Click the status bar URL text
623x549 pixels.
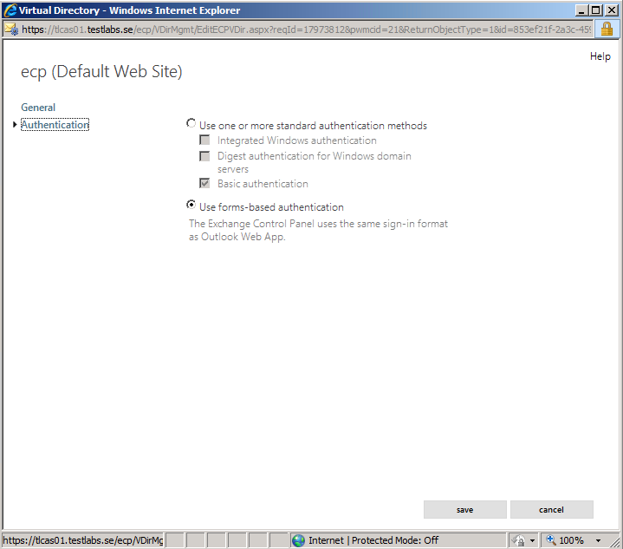[82, 540]
